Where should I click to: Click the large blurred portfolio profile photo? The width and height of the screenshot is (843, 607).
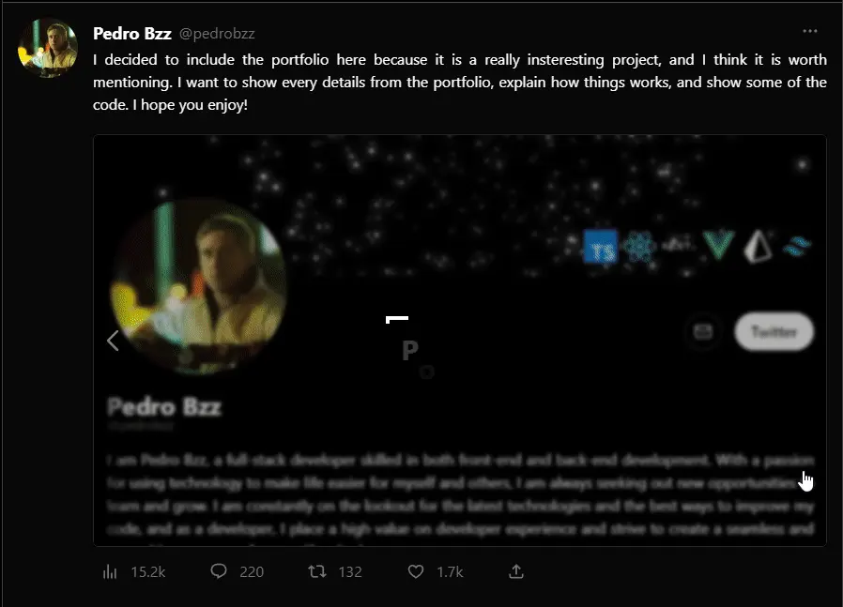point(198,286)
